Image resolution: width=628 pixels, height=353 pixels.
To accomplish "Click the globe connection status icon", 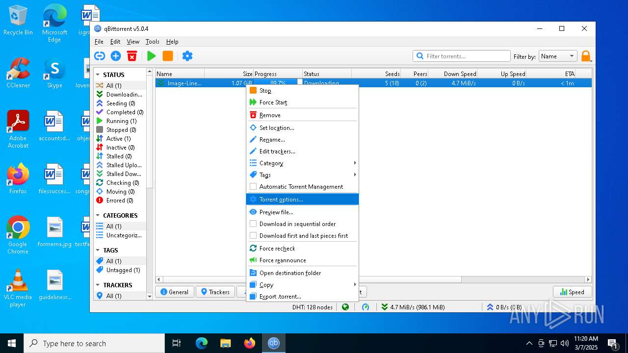I will [x=345, y=307].
